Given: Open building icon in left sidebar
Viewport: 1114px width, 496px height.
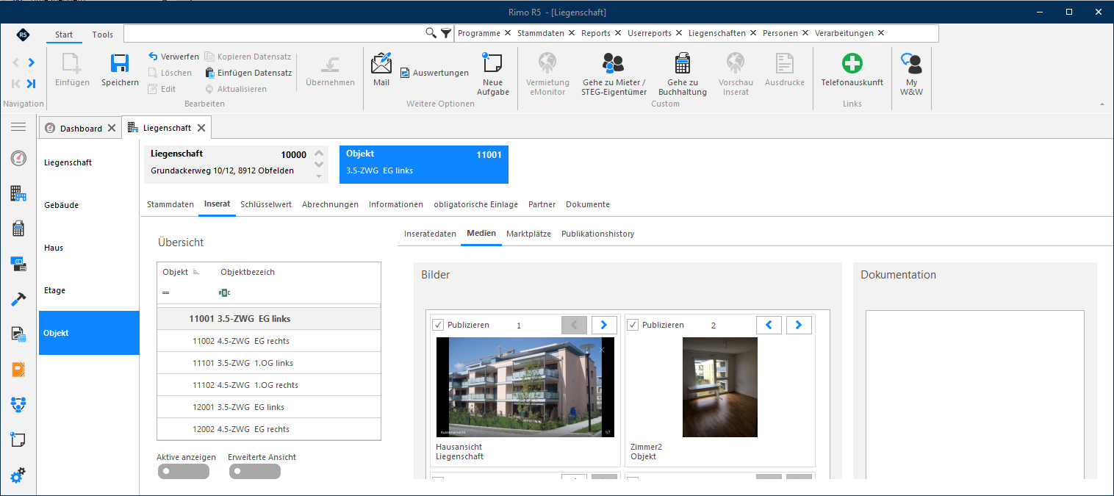Looking at the screenshot, I should point(18,193).
